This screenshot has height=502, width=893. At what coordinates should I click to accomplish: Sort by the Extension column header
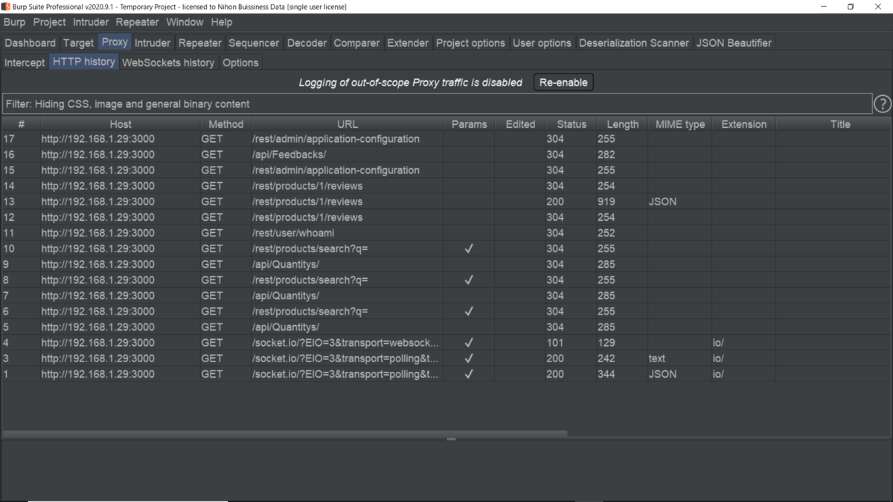744,124
